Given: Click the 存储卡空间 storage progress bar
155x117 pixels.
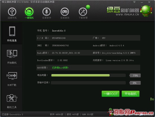Looking at the screenshot, I should pos(88,83).
